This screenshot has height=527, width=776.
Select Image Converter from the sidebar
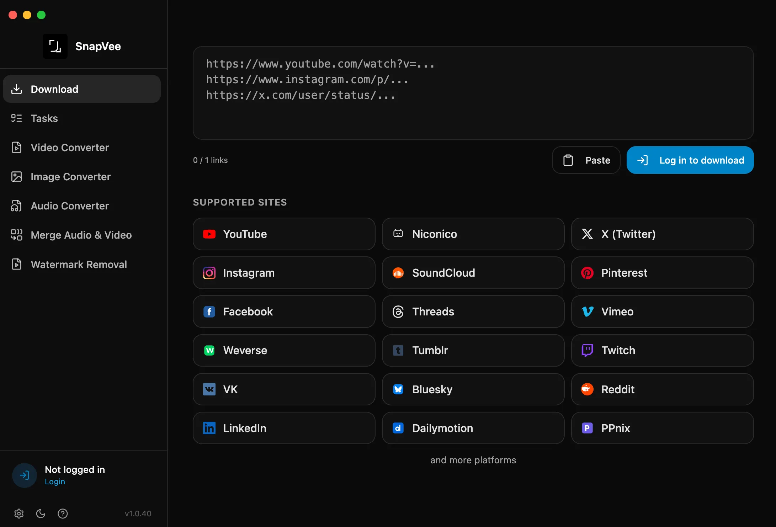(82, 176)
